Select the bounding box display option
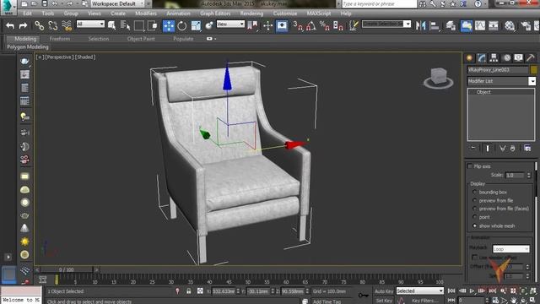This screenshot has width=540, height=304. tap(475, 192)
